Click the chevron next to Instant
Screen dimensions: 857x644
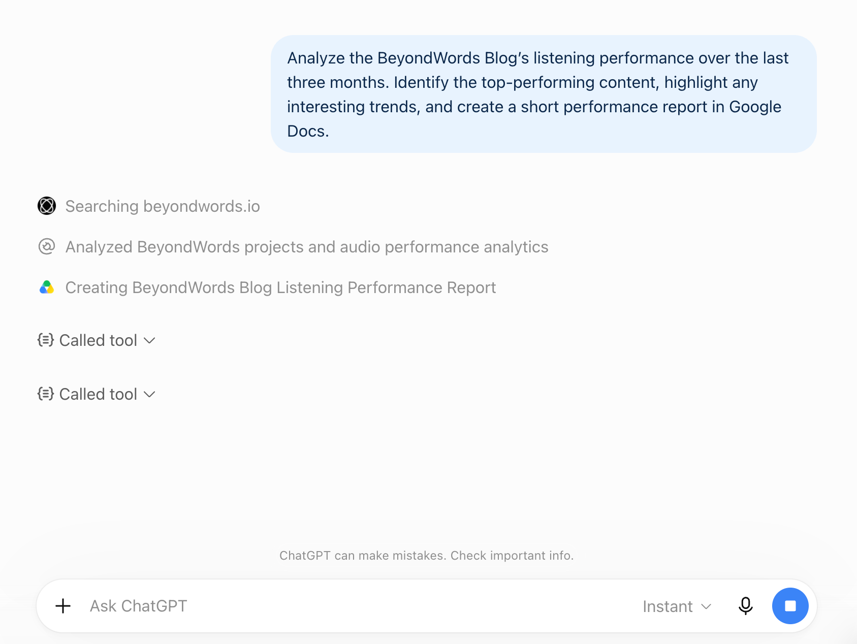[706, 606]
